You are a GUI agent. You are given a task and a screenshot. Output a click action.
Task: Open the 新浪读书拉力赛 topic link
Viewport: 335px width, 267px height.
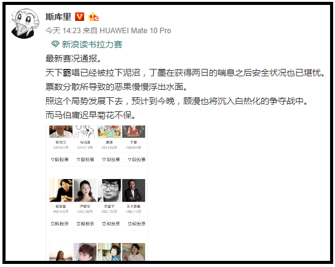92,44
